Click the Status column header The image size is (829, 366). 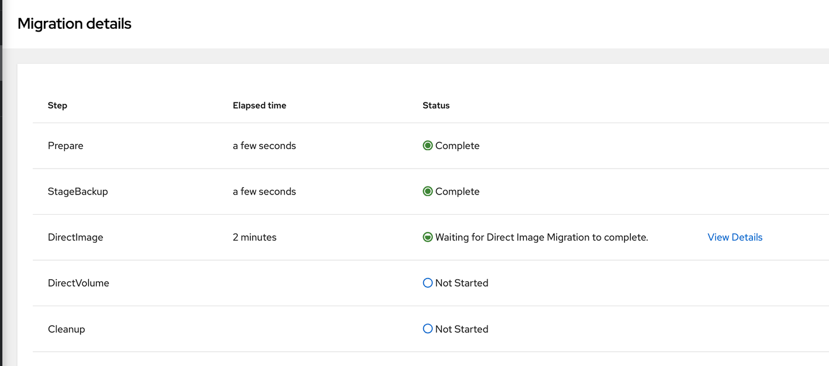click(436, 105)
